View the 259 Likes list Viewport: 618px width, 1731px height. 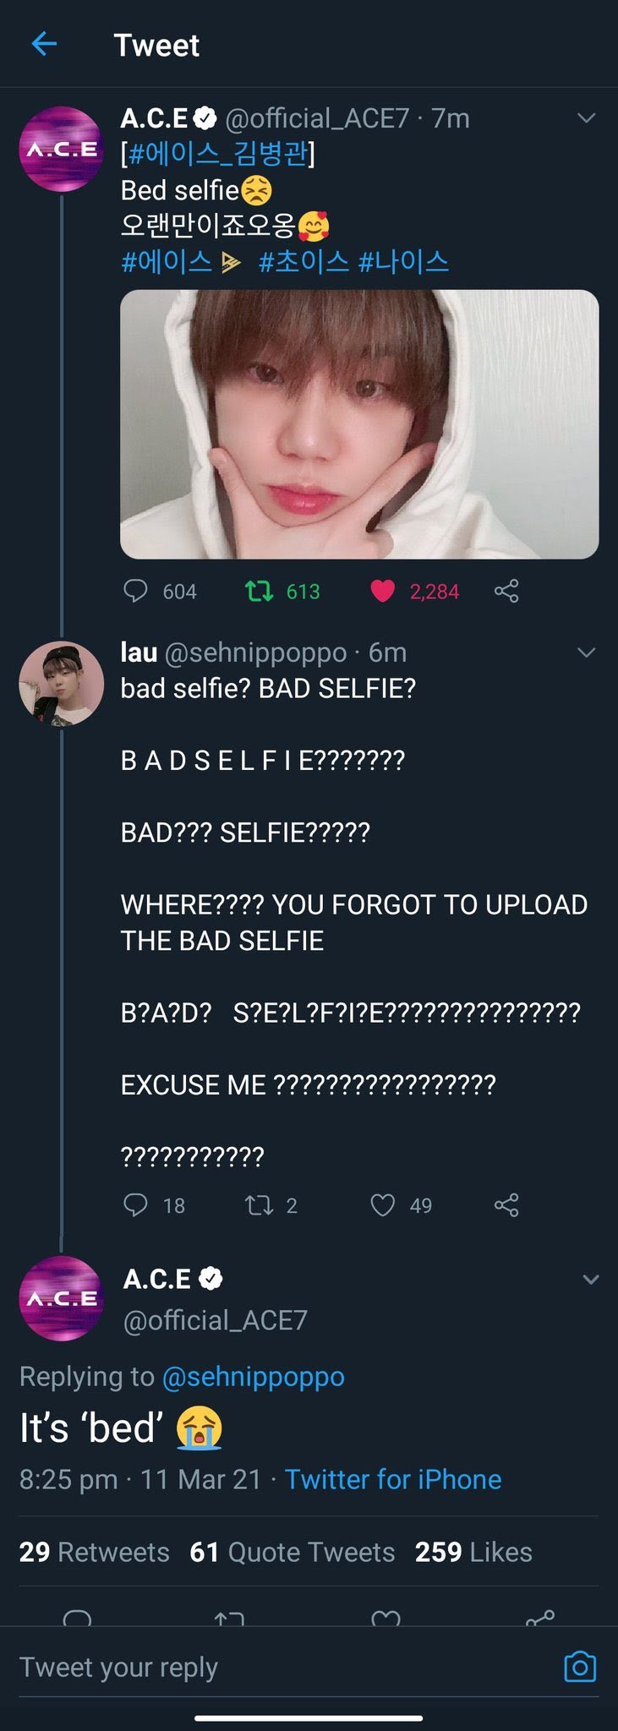[x=473, y=1552]
